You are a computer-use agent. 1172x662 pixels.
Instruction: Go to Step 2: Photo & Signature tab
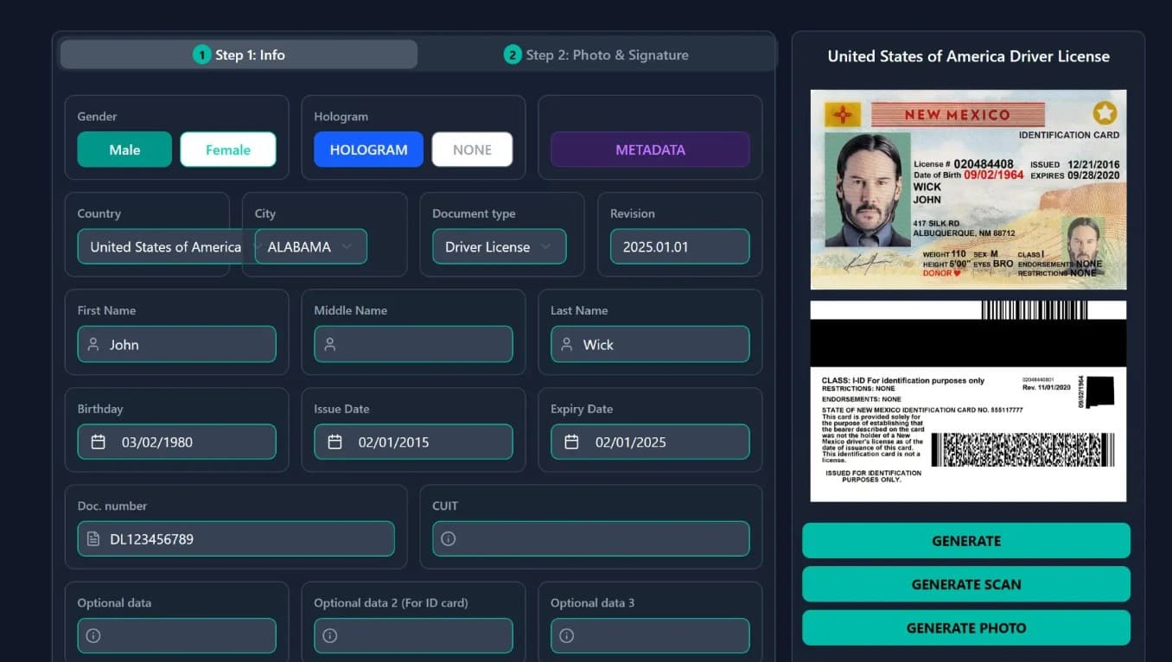point(596,54)
